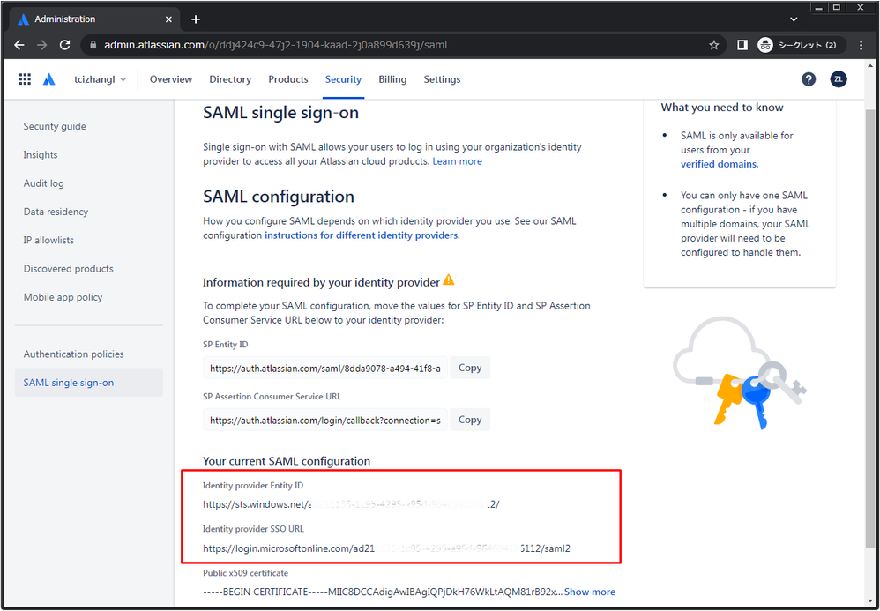Open Authentication policies page
This screenshot has height=611, width=880.
pos(73,354)
